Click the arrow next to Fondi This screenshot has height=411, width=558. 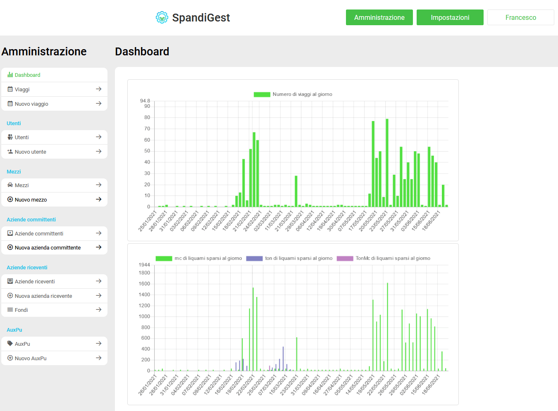(x=99, y=310)
